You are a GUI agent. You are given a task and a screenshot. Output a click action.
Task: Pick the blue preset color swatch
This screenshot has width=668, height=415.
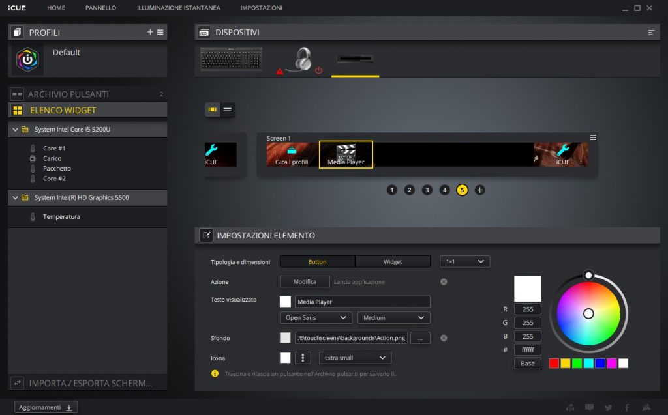[x=600, y=363]
